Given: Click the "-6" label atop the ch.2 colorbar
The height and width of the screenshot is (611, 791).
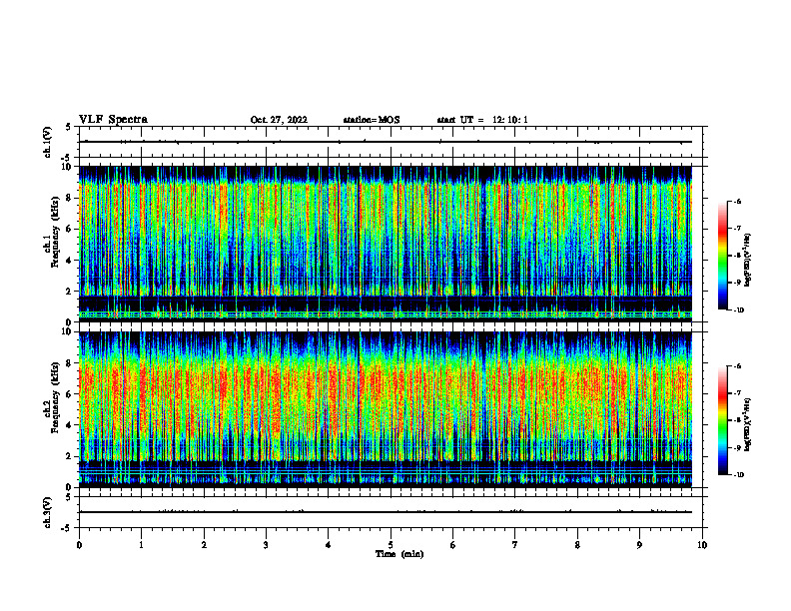Looking at the screenshot, I should (x=737, y=366).
